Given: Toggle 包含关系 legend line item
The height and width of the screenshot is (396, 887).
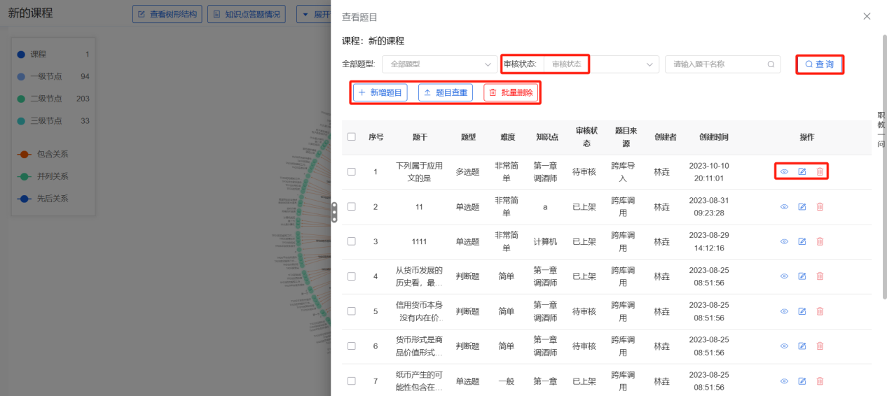Looking at the screenshot, I should pos(43,154).
